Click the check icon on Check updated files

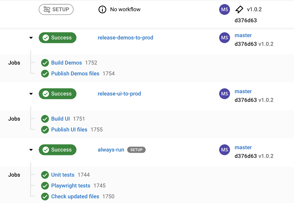45,196
